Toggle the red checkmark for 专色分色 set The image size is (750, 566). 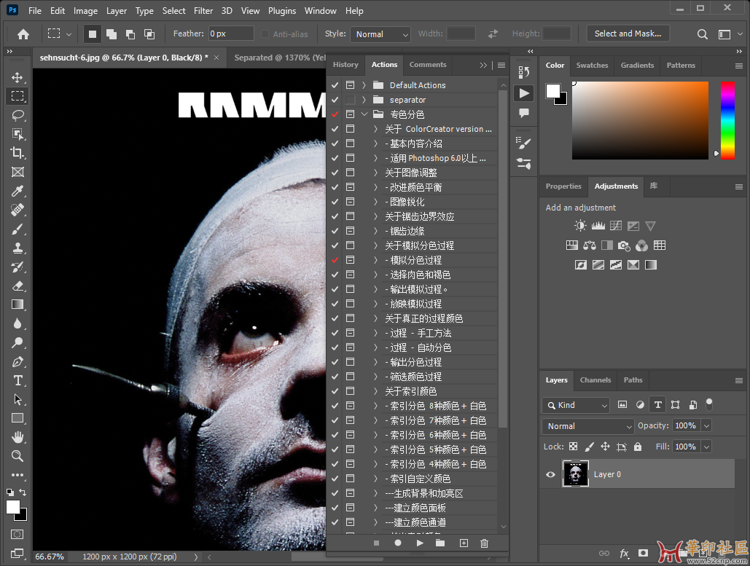coord(335,114)
